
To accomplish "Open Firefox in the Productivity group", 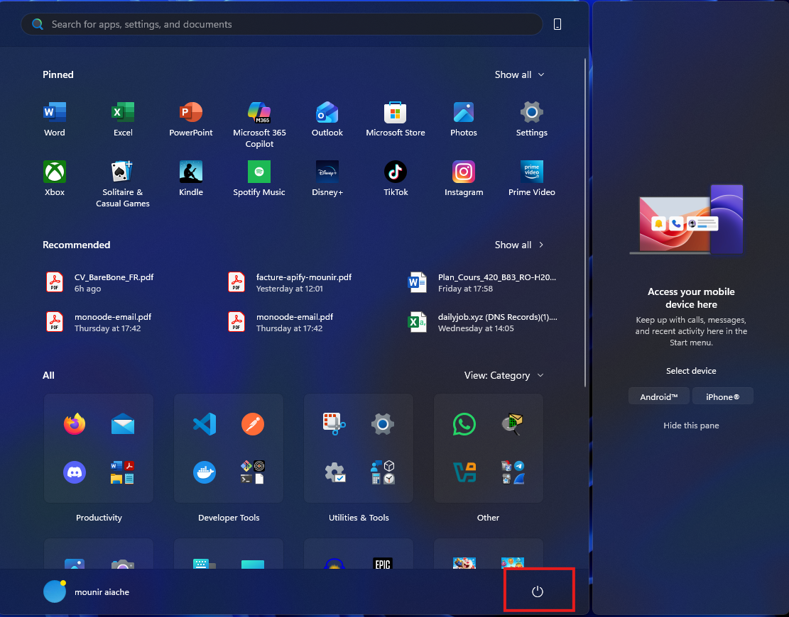I will (x=75, y=424).
